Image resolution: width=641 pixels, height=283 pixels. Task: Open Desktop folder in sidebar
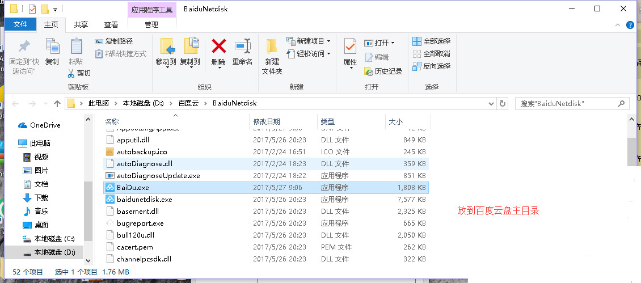(x=36, y=225)
